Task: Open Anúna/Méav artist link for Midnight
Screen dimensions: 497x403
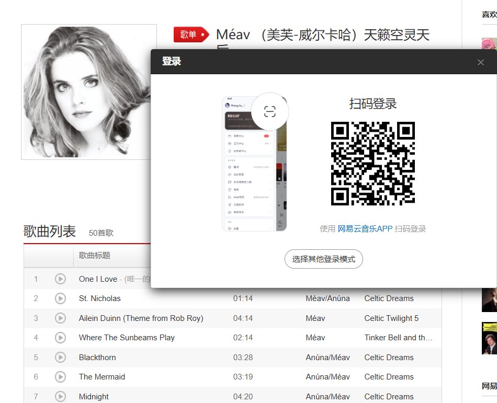Action: [327, 397]
